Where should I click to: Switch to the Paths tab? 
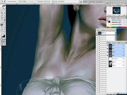(x=119, y=43)
